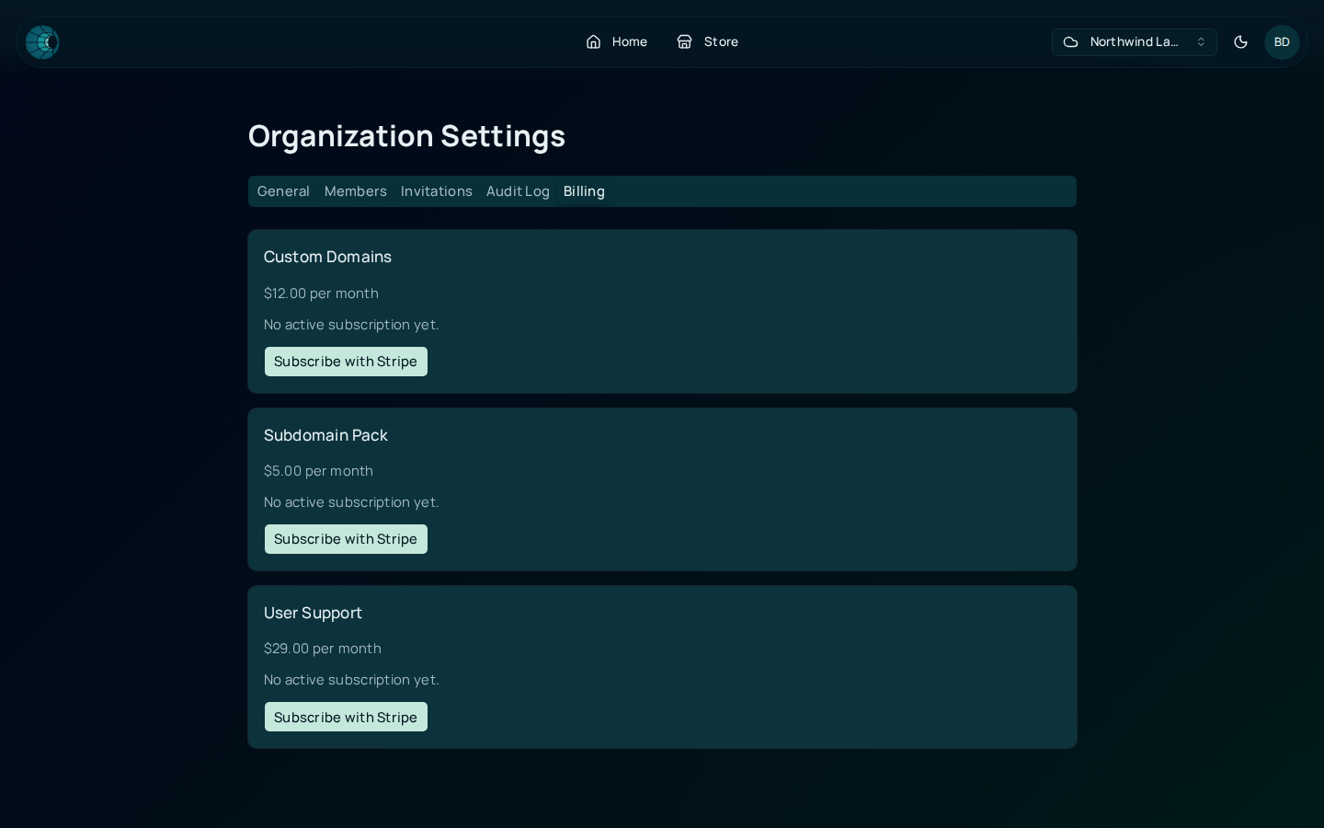The image size is (1324, 828).
Task: Switch to the Invitations tab
Action: click(x=436, y=191)
